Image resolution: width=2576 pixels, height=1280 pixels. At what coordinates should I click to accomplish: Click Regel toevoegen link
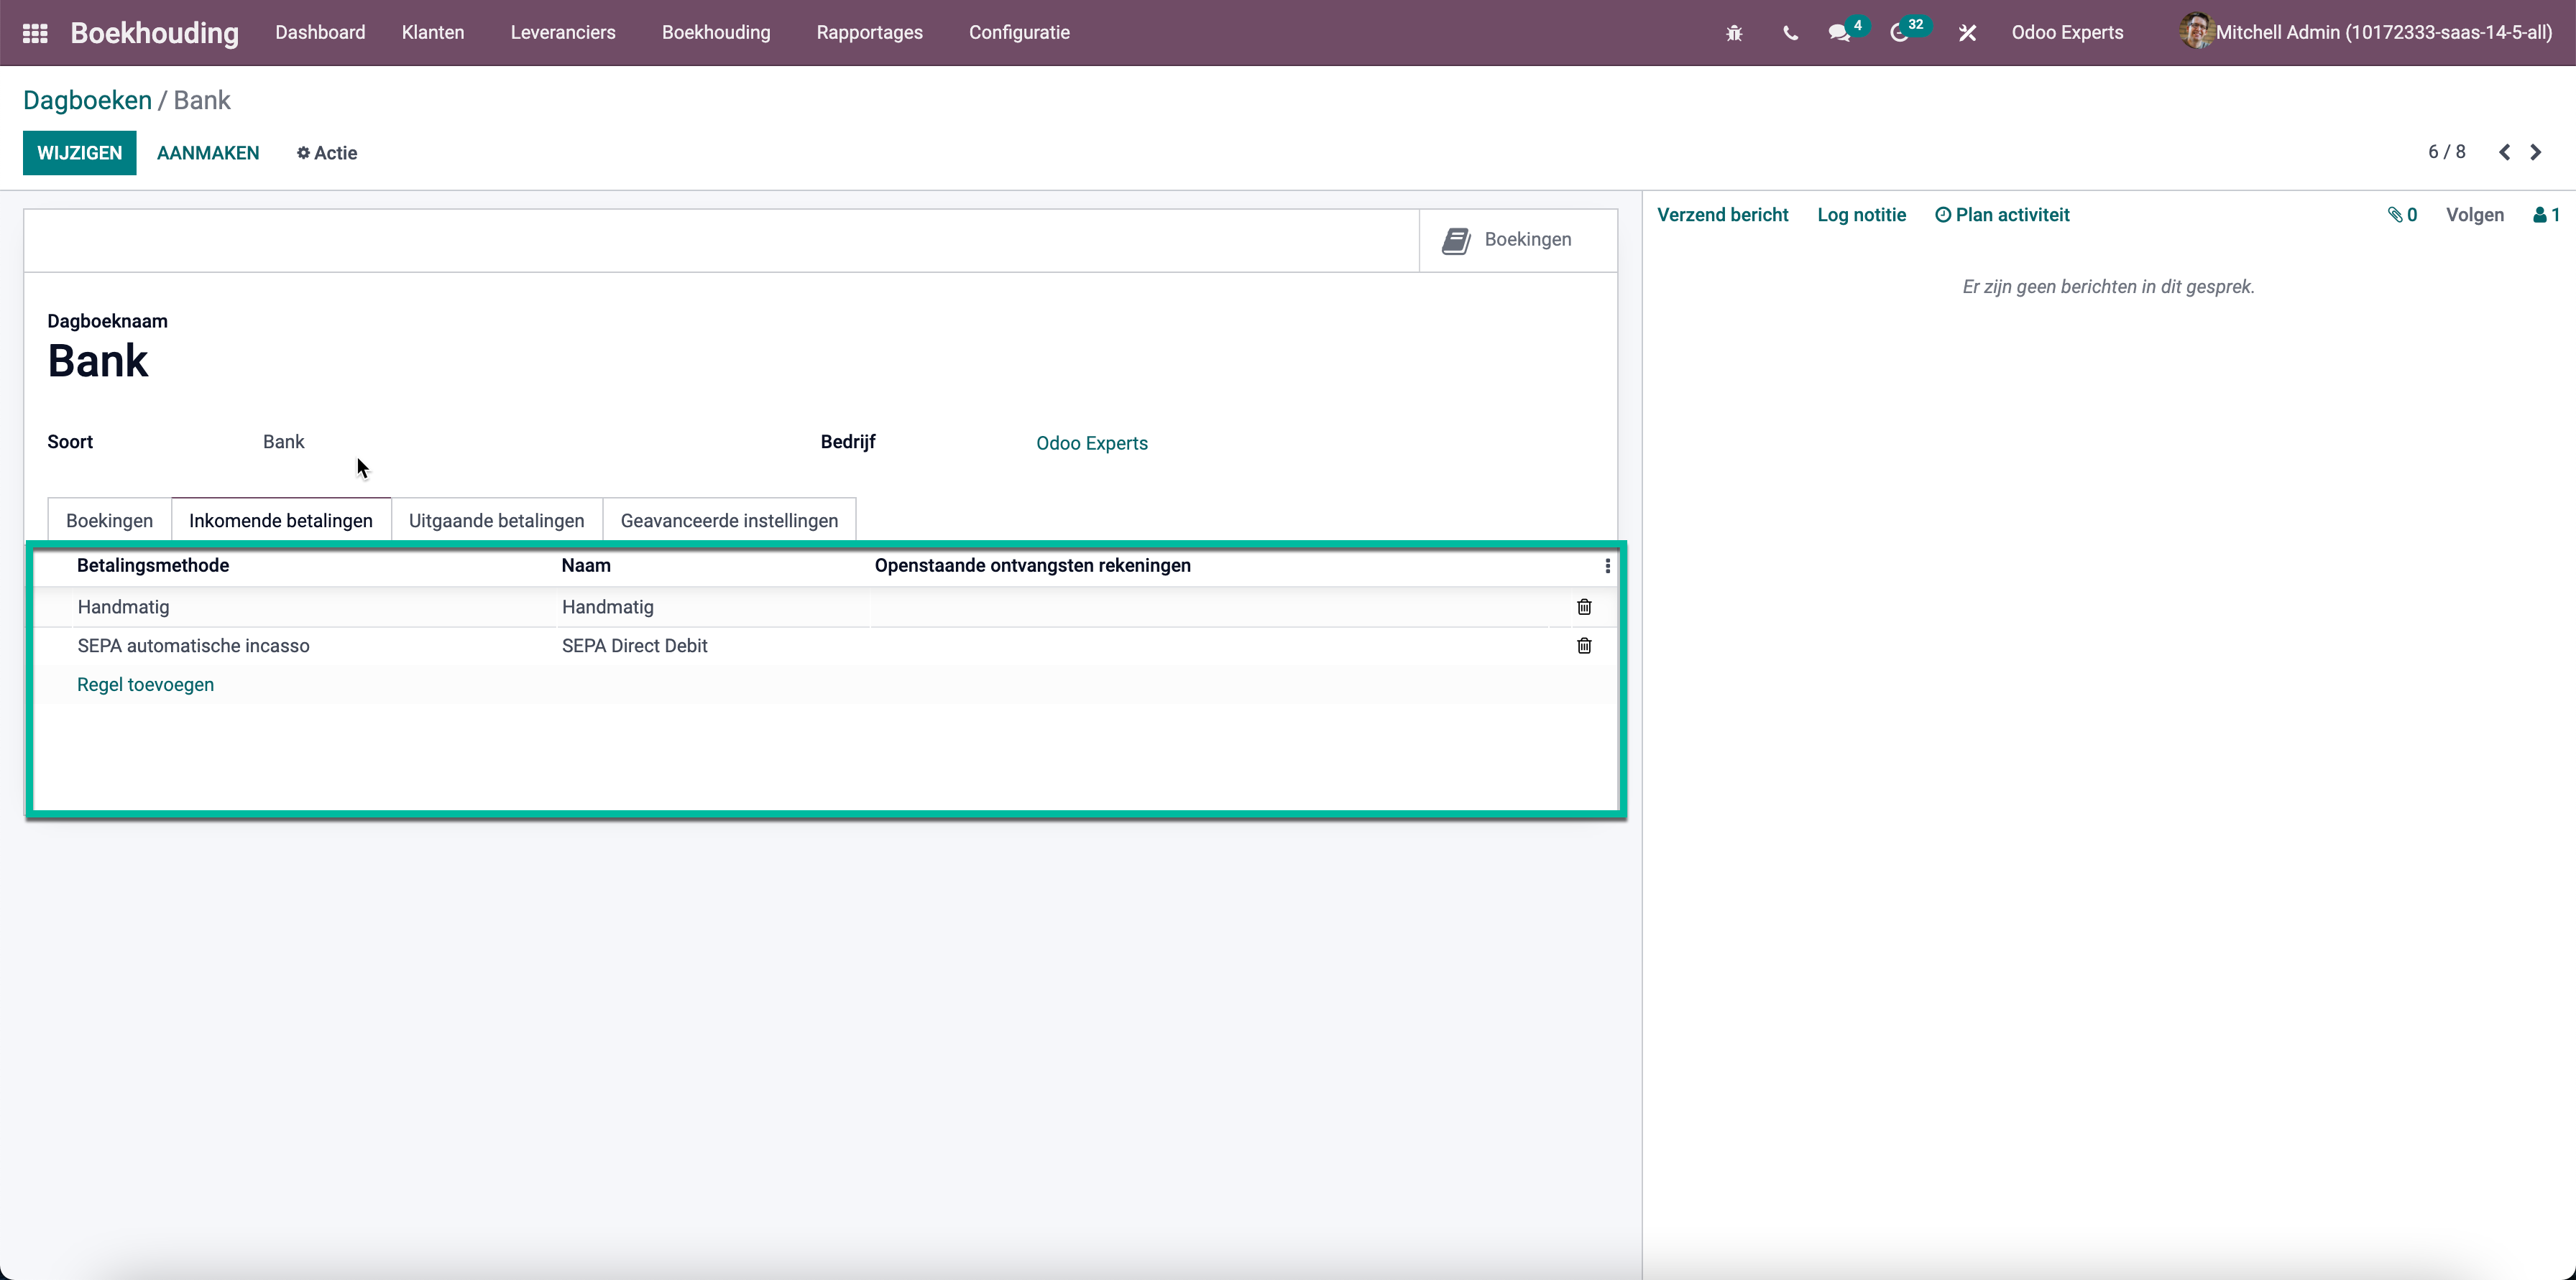(x=145, y=685)
